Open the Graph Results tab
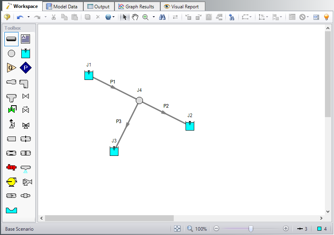Image resolution: width=334 pixels, height=235 pixels. (x=137, y=6)
